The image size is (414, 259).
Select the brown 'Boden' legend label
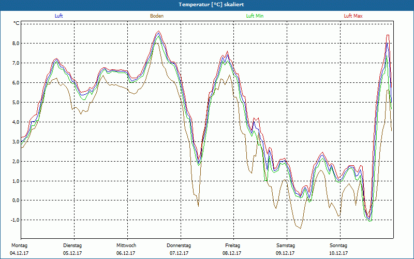point(157,16)
